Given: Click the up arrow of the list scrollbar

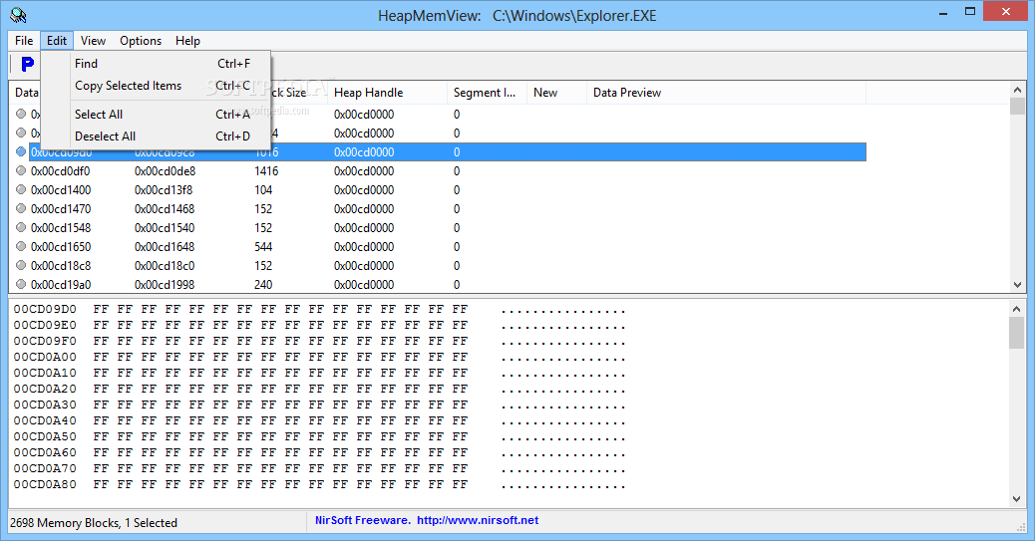Looking at the screenshot, I should coord(1017,90).
